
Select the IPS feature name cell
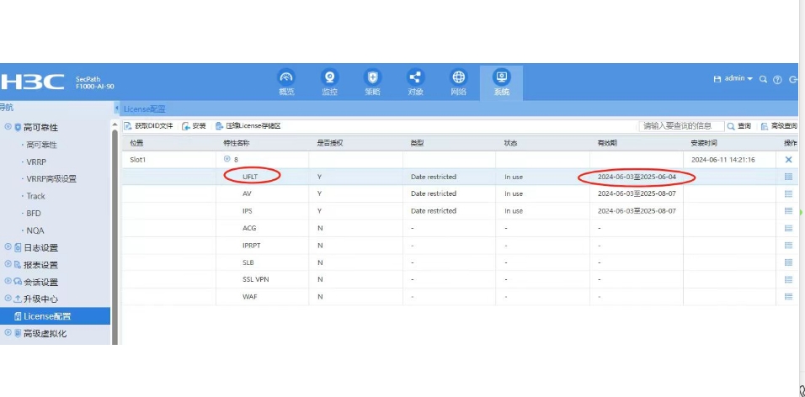[x=248, y=211]
